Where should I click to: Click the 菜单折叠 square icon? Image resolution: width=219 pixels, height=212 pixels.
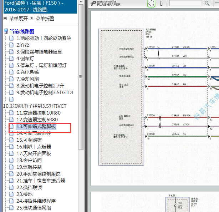pyautogui.click(x=32, y=19)
